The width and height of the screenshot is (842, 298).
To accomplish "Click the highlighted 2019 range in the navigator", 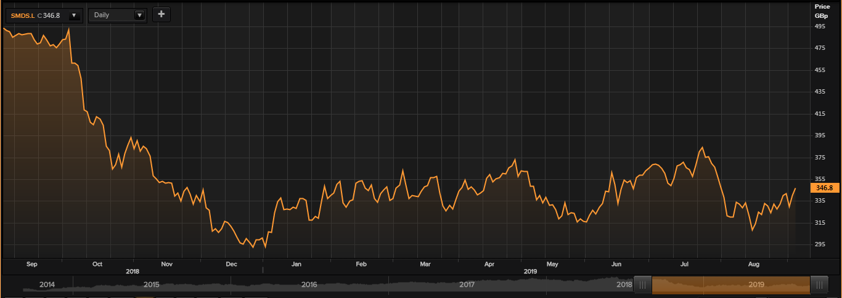I will [730, 284].
